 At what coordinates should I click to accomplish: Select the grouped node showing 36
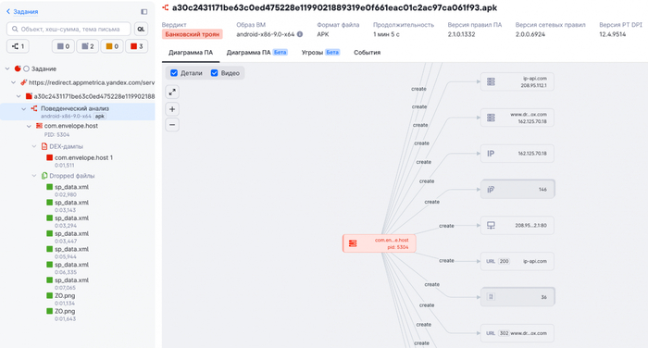(x=517, y=297)
